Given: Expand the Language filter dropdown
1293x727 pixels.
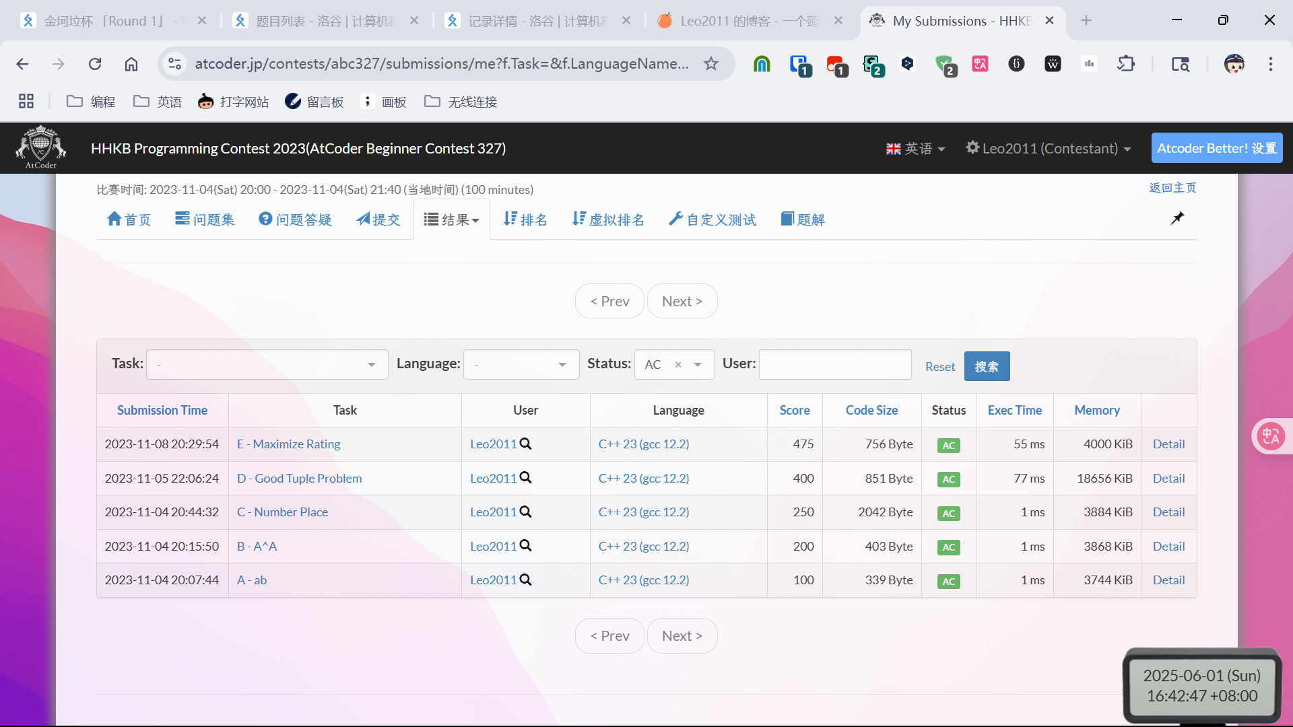Looking at the screenshot, I should point(521,365).
